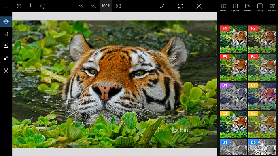Open the History panel
Screen dimensions: 278x156
click(x=260, y=7)
